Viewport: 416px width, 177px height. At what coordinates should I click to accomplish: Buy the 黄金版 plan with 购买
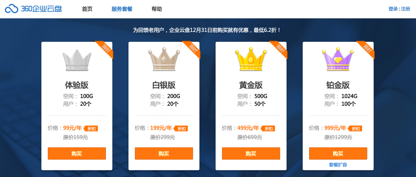click(x=251, y=153)
